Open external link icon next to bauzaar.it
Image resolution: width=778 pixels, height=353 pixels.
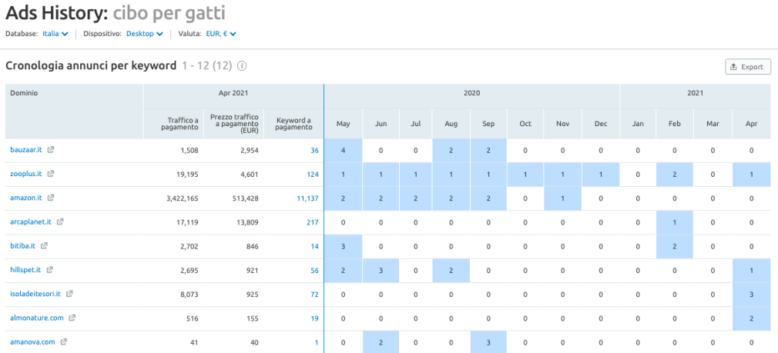(x=51, y=150)
